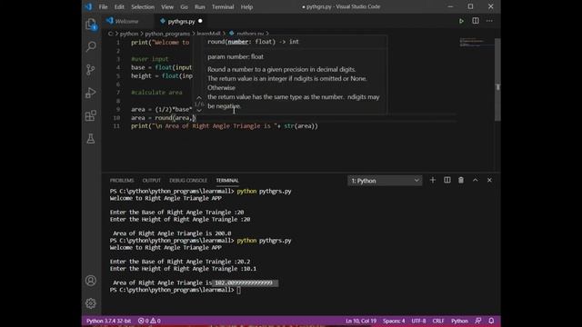Viewport: 582px width, 327px height.
Task: Click the highlighted 102.00999999999999 output
Action: pyautogui.click(x=245, y=282)
